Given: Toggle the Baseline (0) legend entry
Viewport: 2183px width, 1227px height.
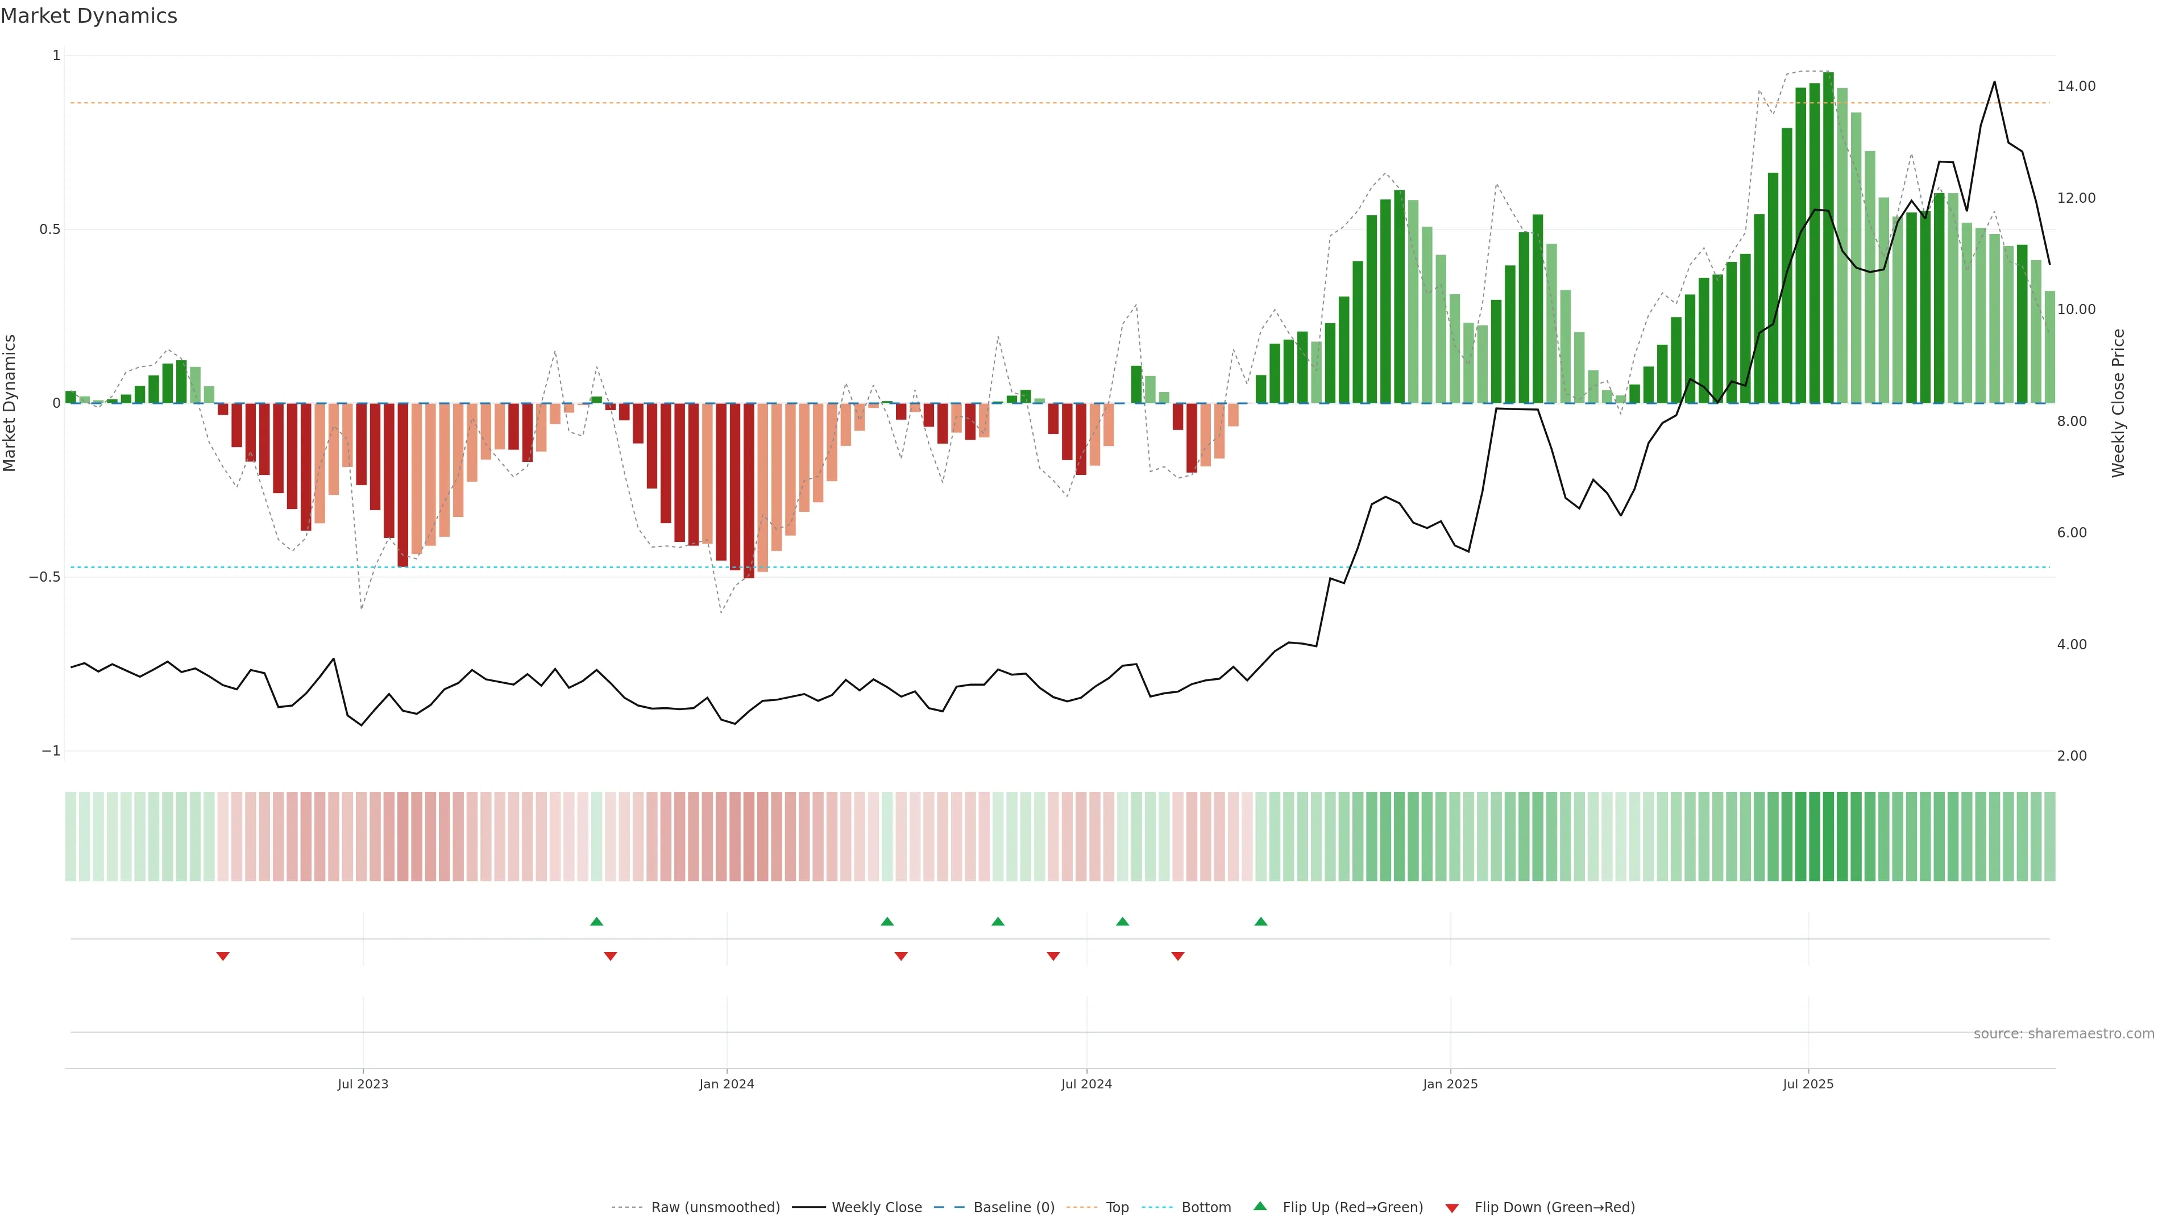Looking at the screenshot, I should 1014,1208.
